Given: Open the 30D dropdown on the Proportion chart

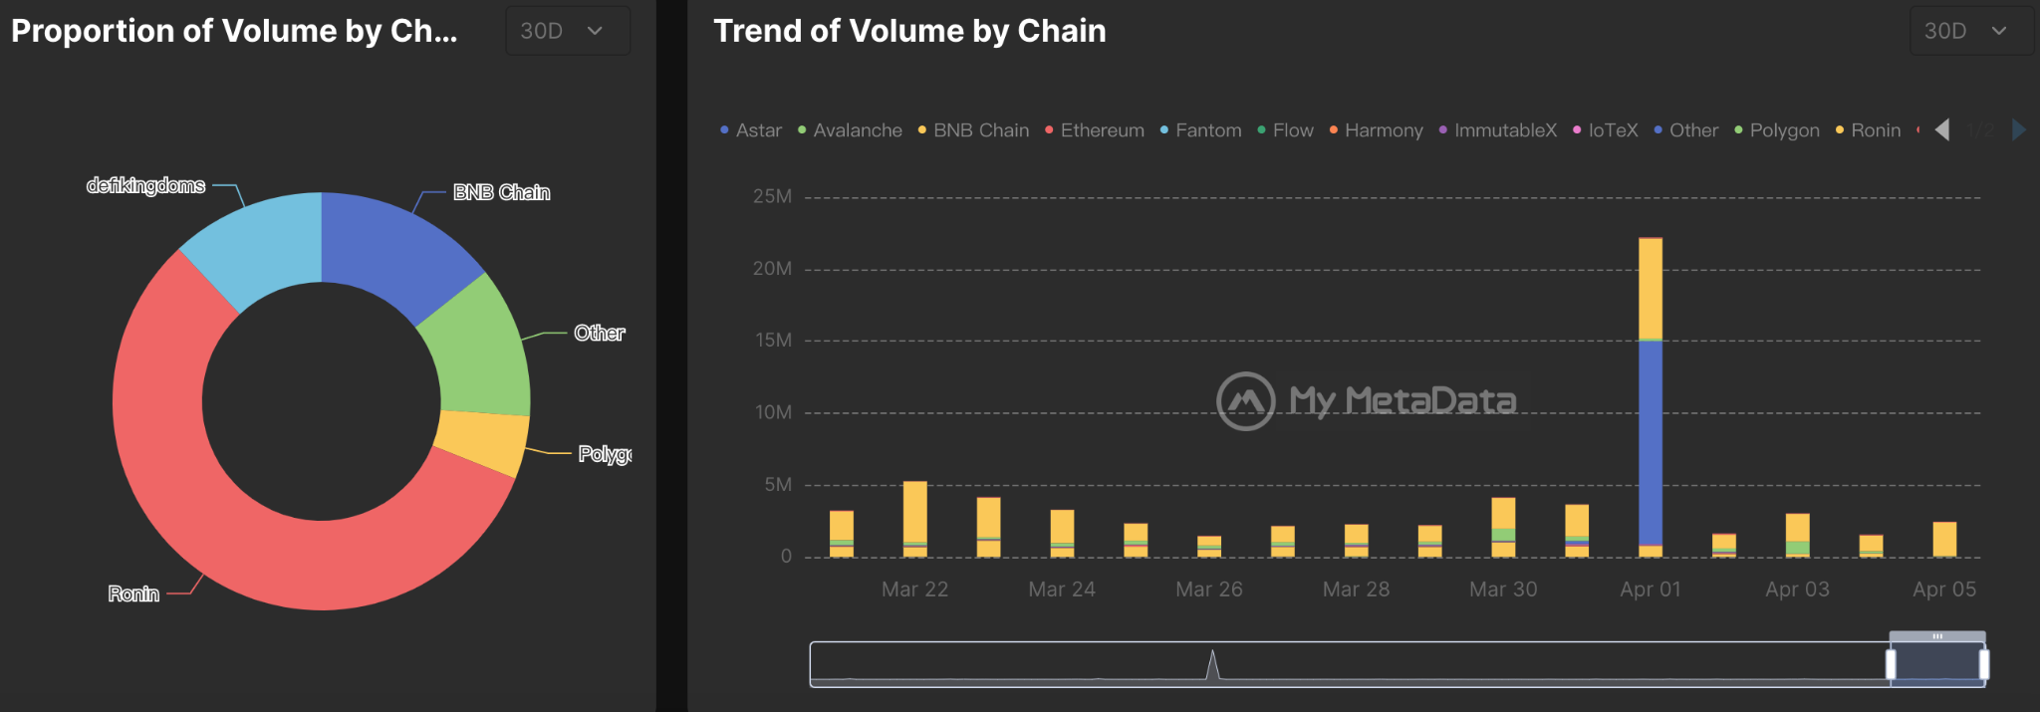Looking at the screenshot, I should (567, 31).
